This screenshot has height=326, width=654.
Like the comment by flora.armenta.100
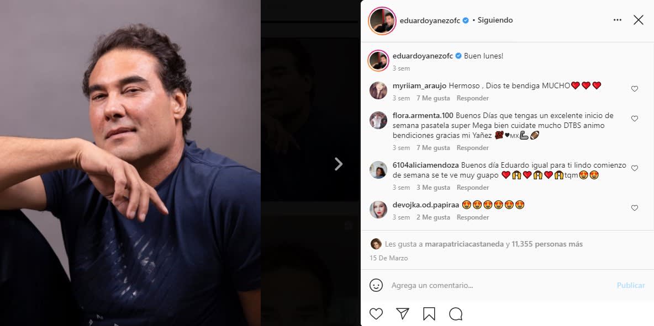coord(635,119)
